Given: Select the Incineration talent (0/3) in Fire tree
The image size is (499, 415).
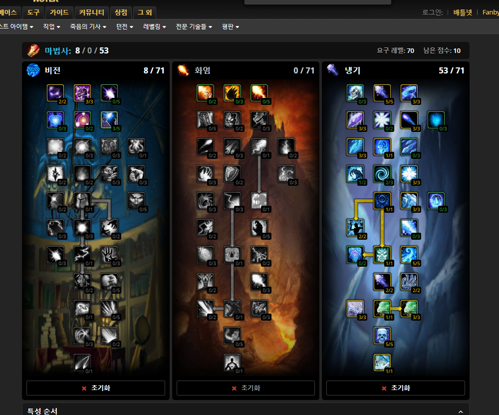Looking at the screenshot, I should click(x=233, y=93).
